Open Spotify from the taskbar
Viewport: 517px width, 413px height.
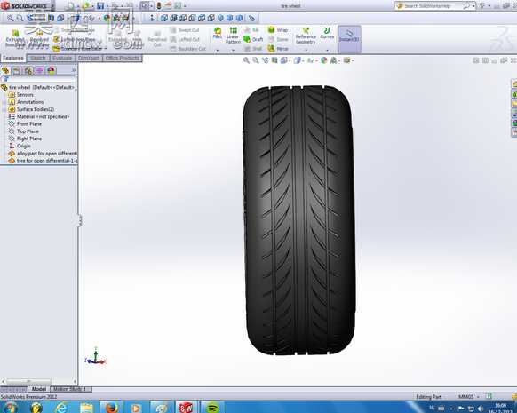tap(212, 408)
